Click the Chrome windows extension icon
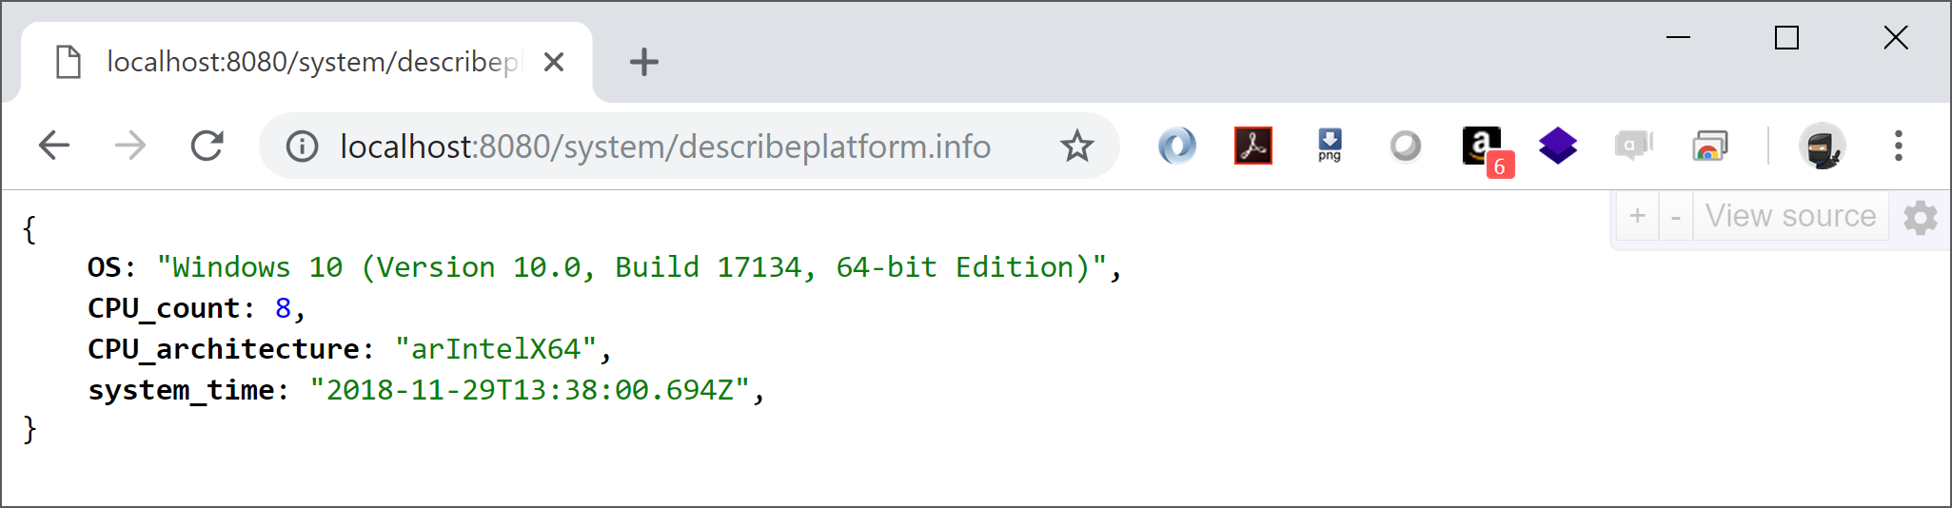Screen dimensions: 1952x508 (1710, 147)
